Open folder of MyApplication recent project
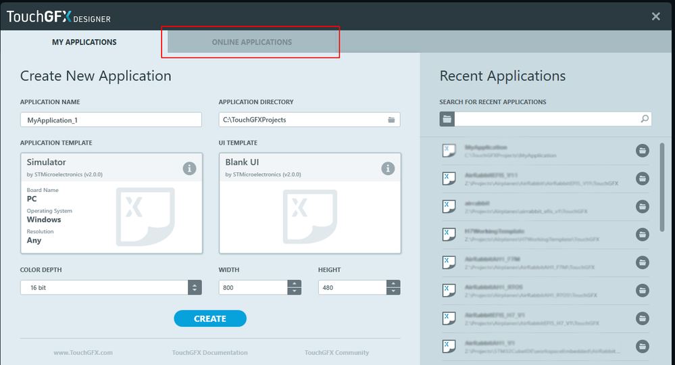Screen dimensions: 675x365 643,151
